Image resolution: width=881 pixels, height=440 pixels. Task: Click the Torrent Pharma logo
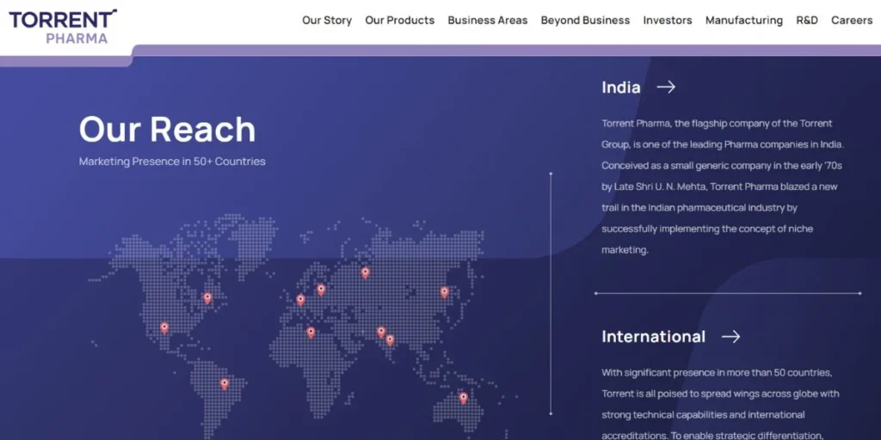(63, 27)
